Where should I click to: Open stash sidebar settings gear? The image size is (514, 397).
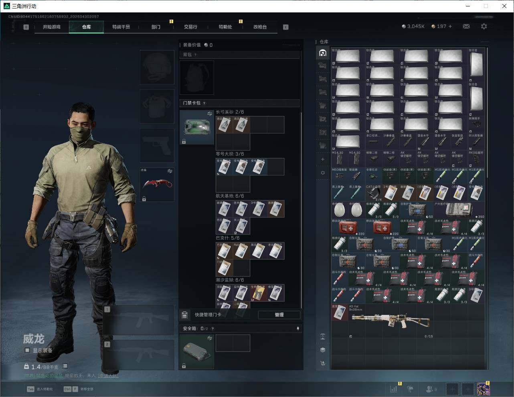coord(323,173)
